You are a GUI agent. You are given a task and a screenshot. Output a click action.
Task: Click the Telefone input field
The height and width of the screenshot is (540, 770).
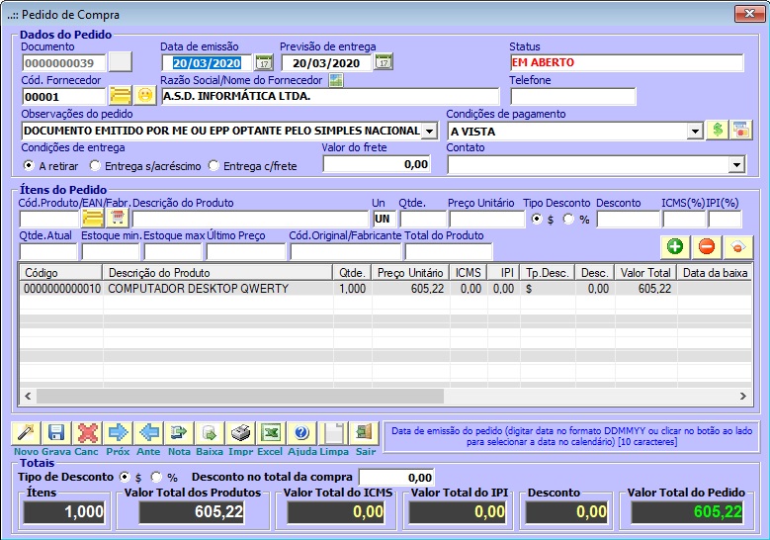pos(573,96)
